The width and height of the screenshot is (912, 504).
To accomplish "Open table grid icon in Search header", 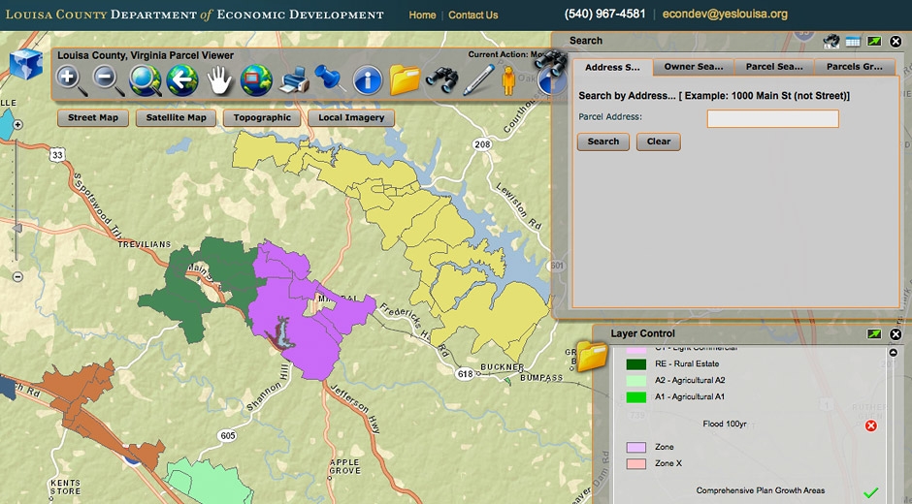I will (x=853, y=42).
